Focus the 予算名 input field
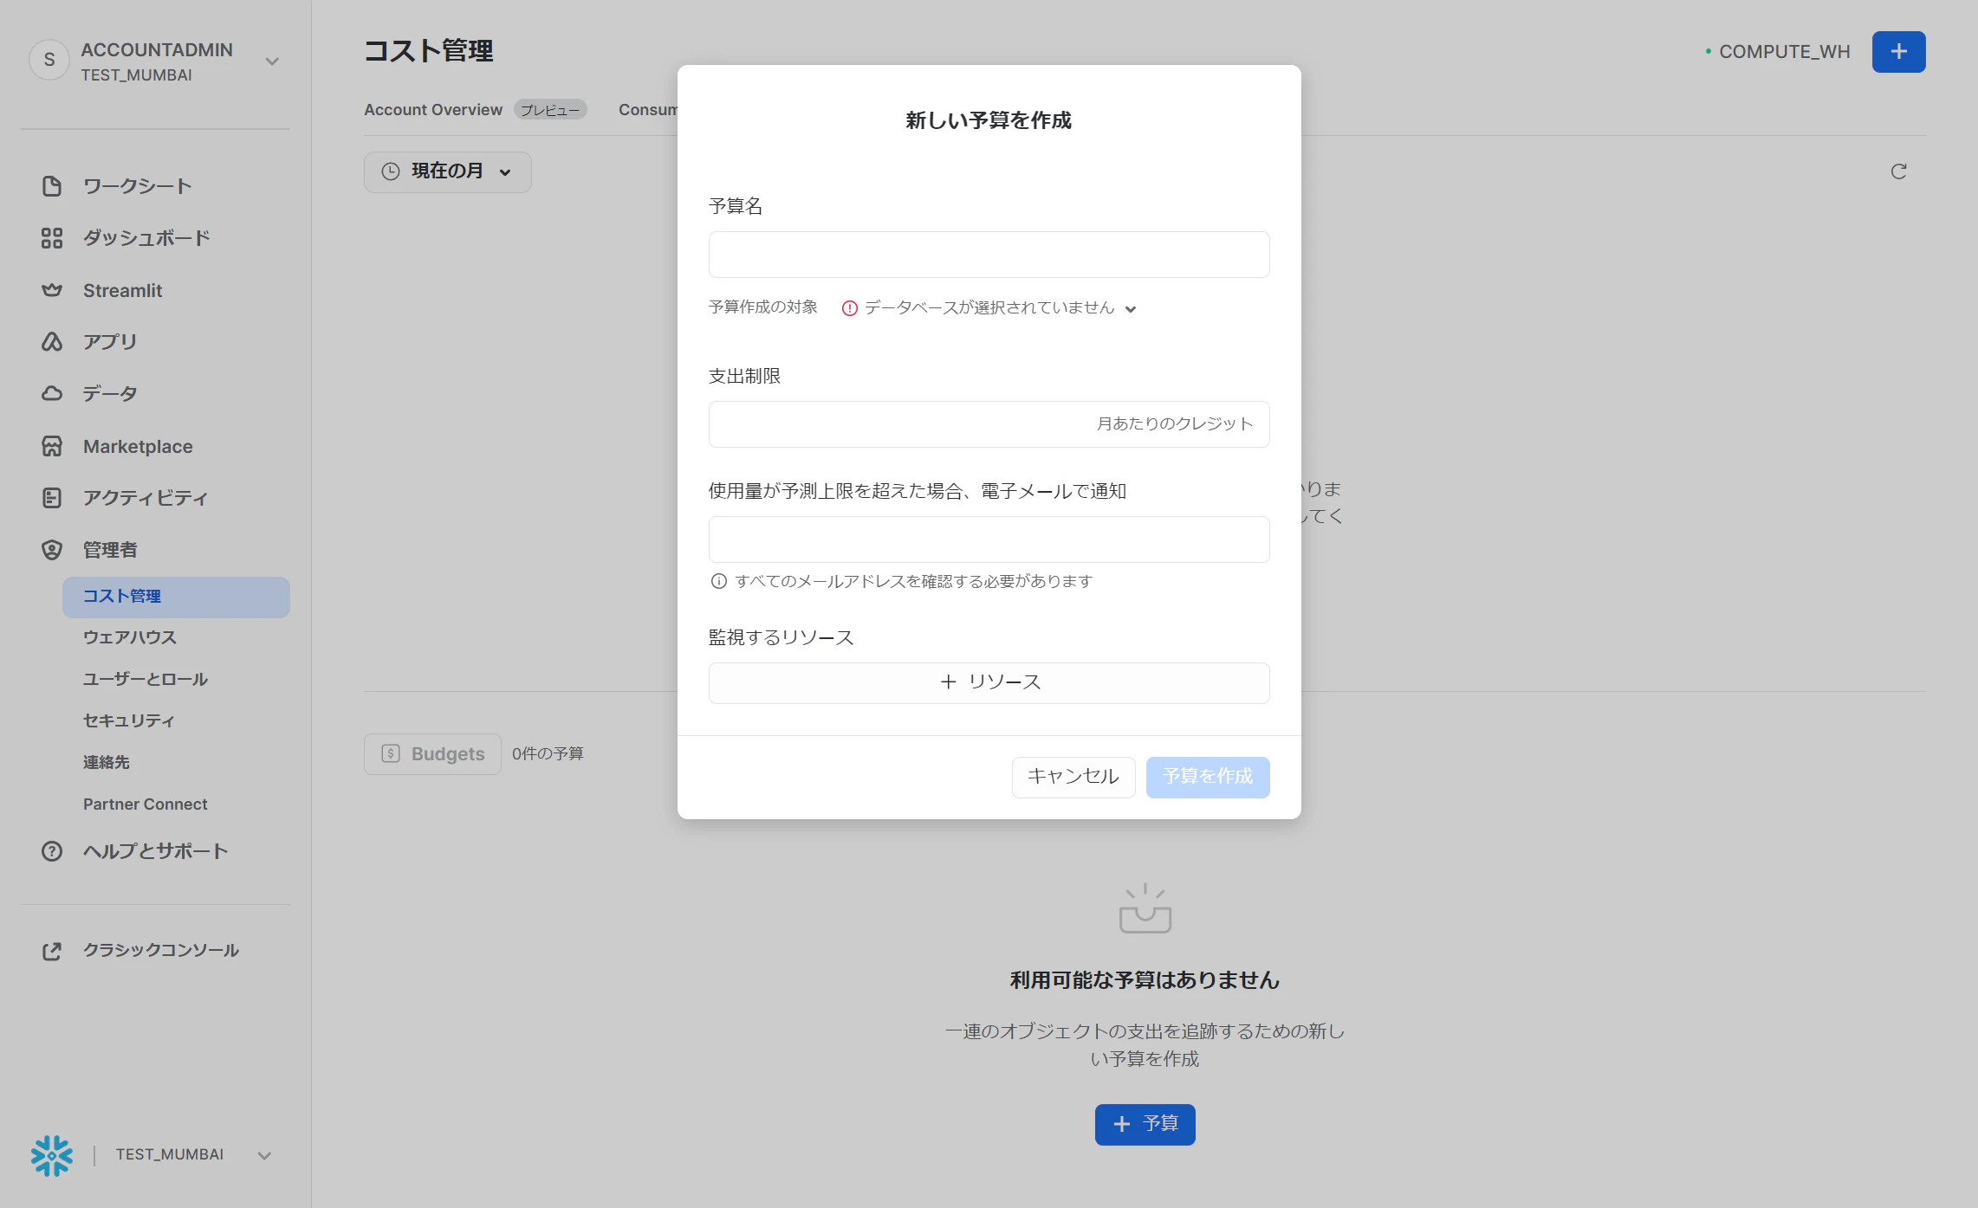Viewport: 1978px width, 1208px height. (x=989, y=255)
